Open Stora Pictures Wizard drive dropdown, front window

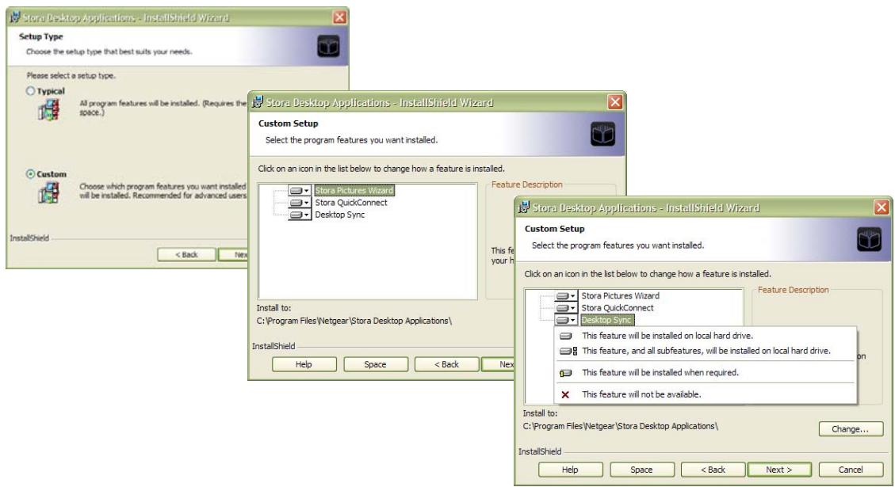point(566,296)
